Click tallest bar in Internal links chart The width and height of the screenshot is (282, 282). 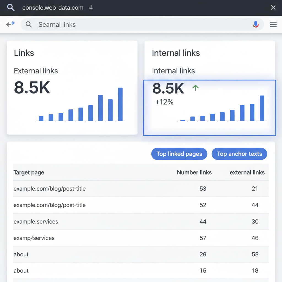tap(262, 108)
